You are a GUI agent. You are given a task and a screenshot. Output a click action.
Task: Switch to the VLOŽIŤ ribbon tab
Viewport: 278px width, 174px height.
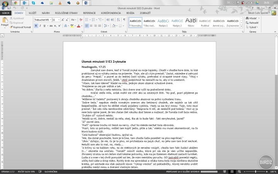point(32,13)
